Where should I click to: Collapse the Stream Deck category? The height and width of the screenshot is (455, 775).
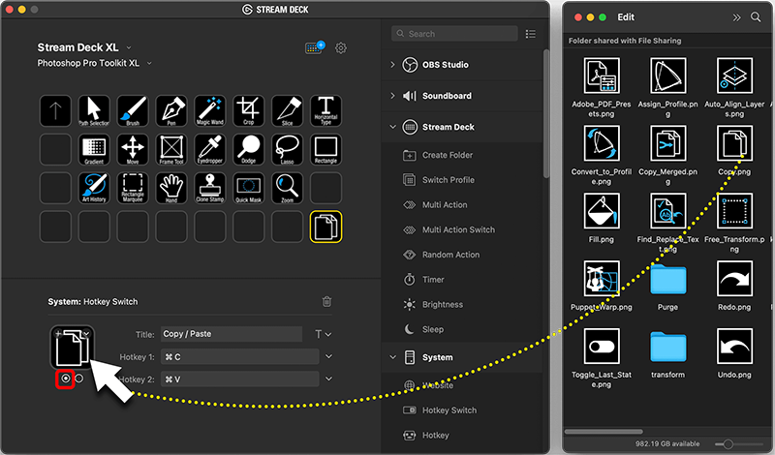click(x=392, y=127)
